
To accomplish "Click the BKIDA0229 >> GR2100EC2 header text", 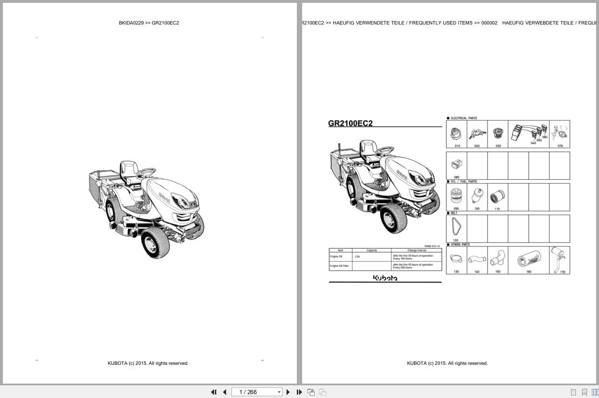I will (x=149, y=23).
